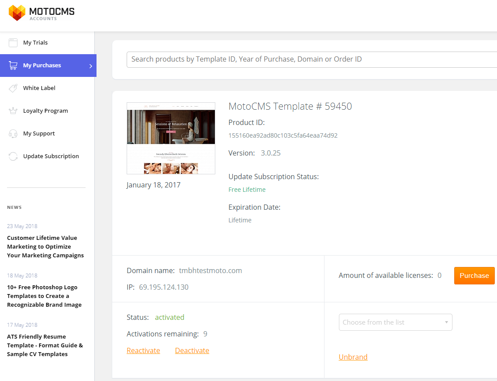Open the Free Photoshop Logo Templates article

point(45,296)
